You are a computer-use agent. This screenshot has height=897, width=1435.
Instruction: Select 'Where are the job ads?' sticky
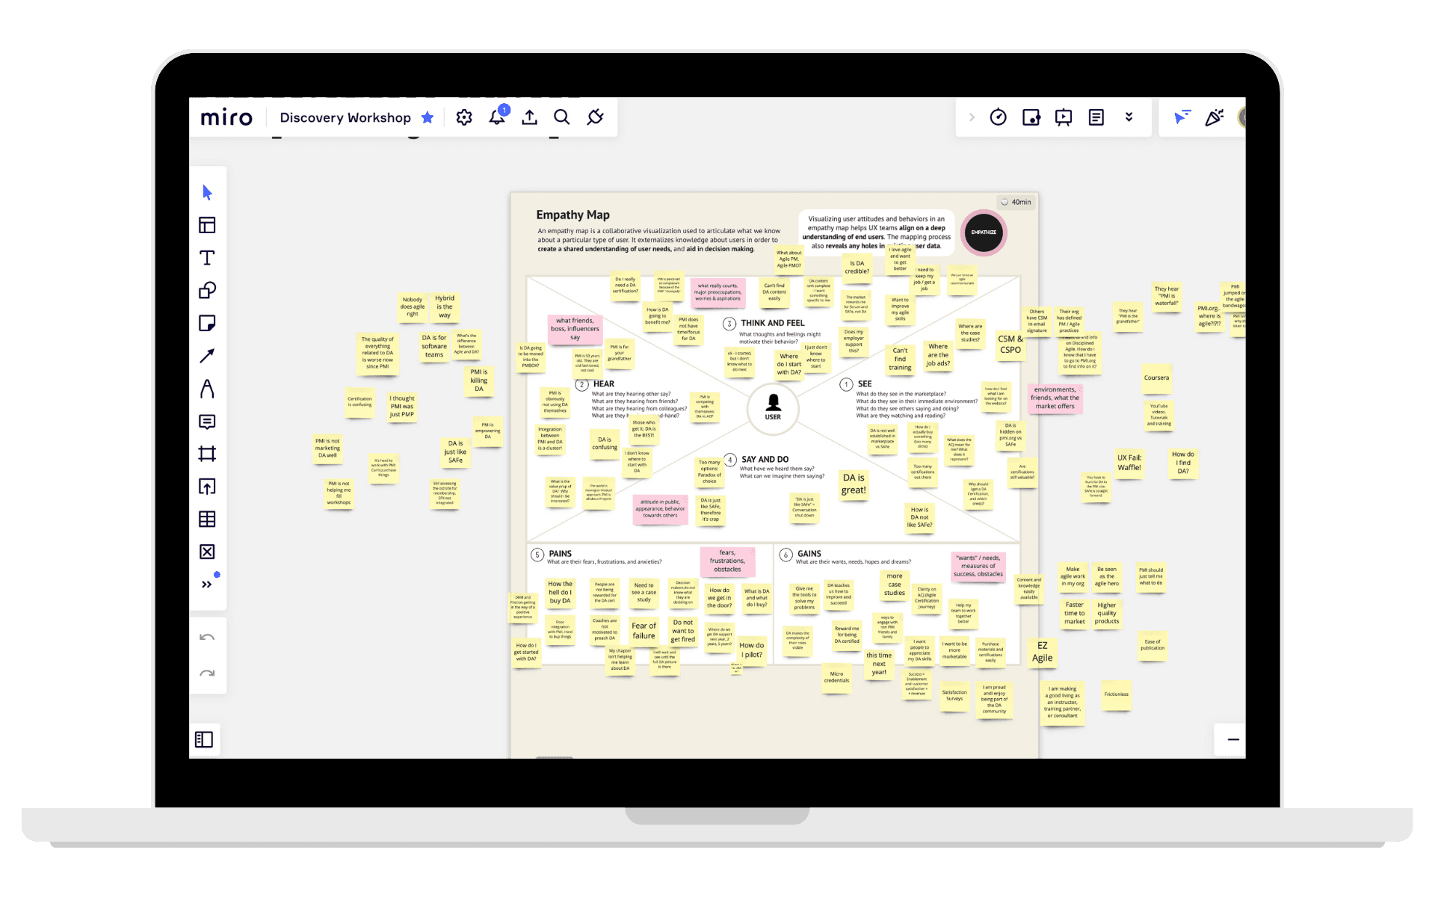click(938, 355)
